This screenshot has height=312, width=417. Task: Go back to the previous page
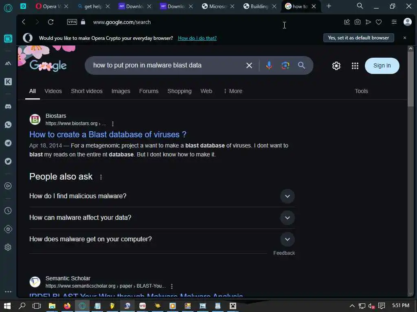[x=24, y=22]
